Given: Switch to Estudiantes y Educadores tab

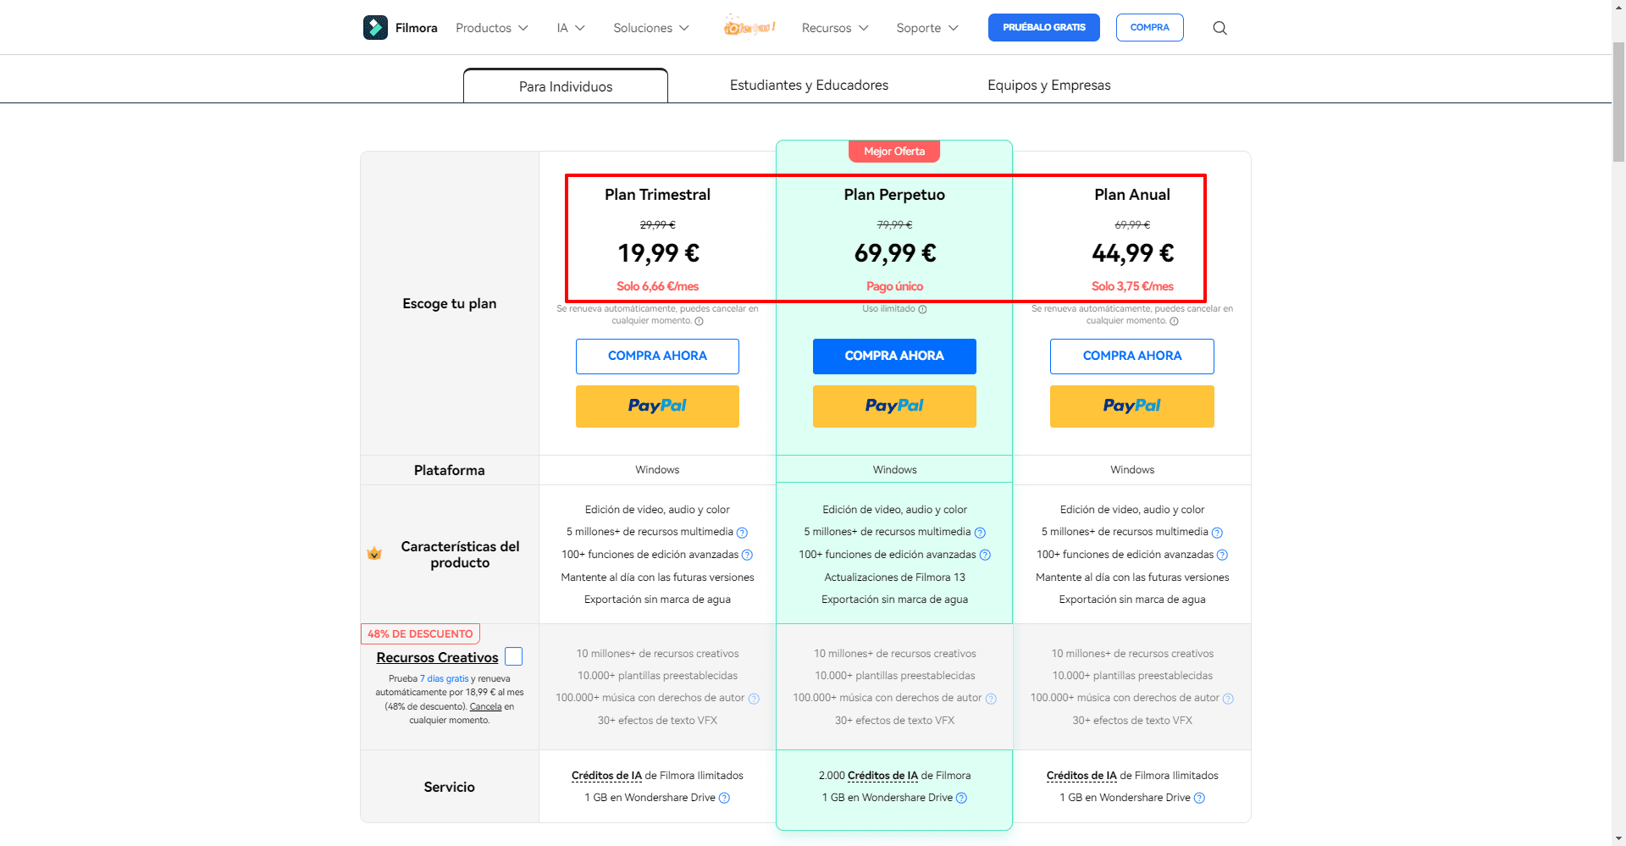Looking at the screenshot, I should 809,85.
